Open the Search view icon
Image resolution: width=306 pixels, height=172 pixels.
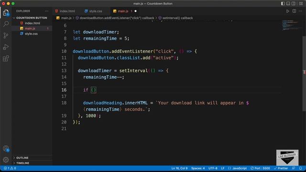(x=6, y=24)
